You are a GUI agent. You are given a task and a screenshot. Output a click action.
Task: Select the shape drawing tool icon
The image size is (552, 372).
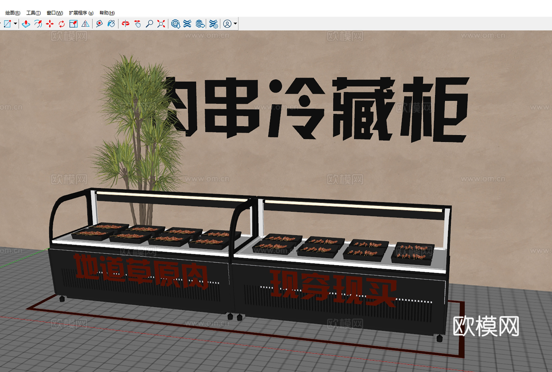pyautogui.click(x=7, y=24)
